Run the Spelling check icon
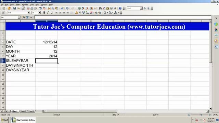Viewport: 219px width, 123px height. pos(40,8)
